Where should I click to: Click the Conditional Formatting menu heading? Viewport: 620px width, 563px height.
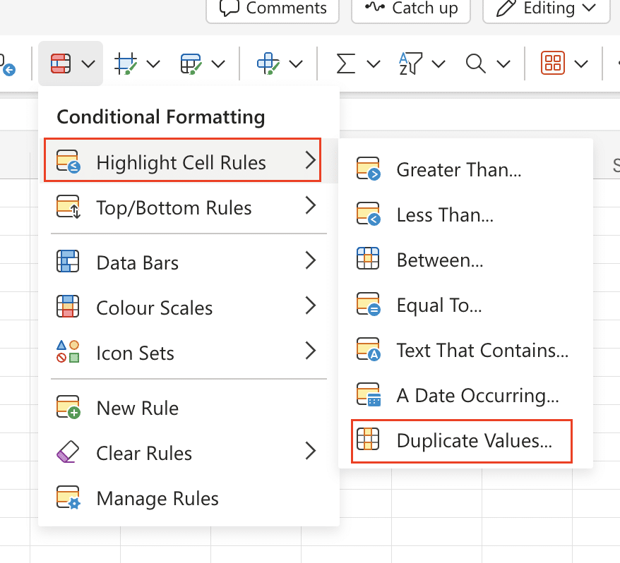tap(161, 117)
